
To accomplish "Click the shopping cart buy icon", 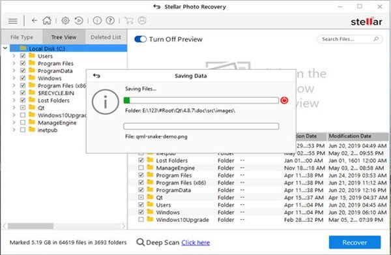I will pos(129,20).
